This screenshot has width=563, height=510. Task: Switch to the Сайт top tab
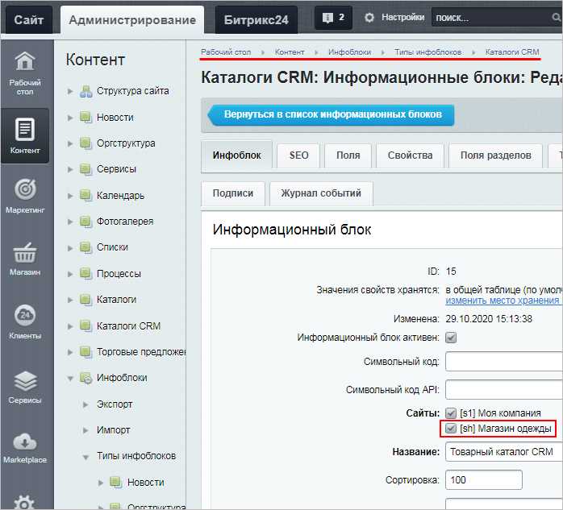point(29,19)
